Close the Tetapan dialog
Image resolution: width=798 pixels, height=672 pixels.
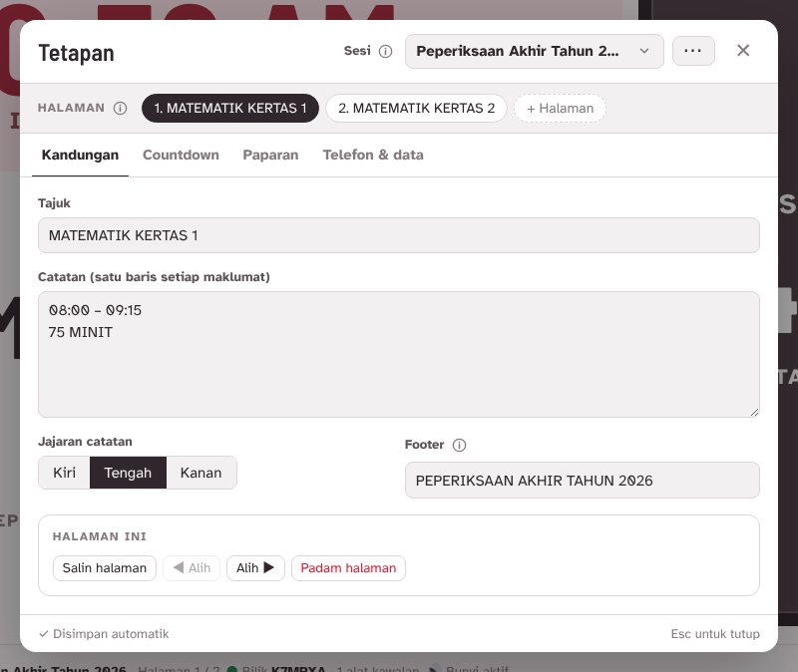tap(743, 51)
